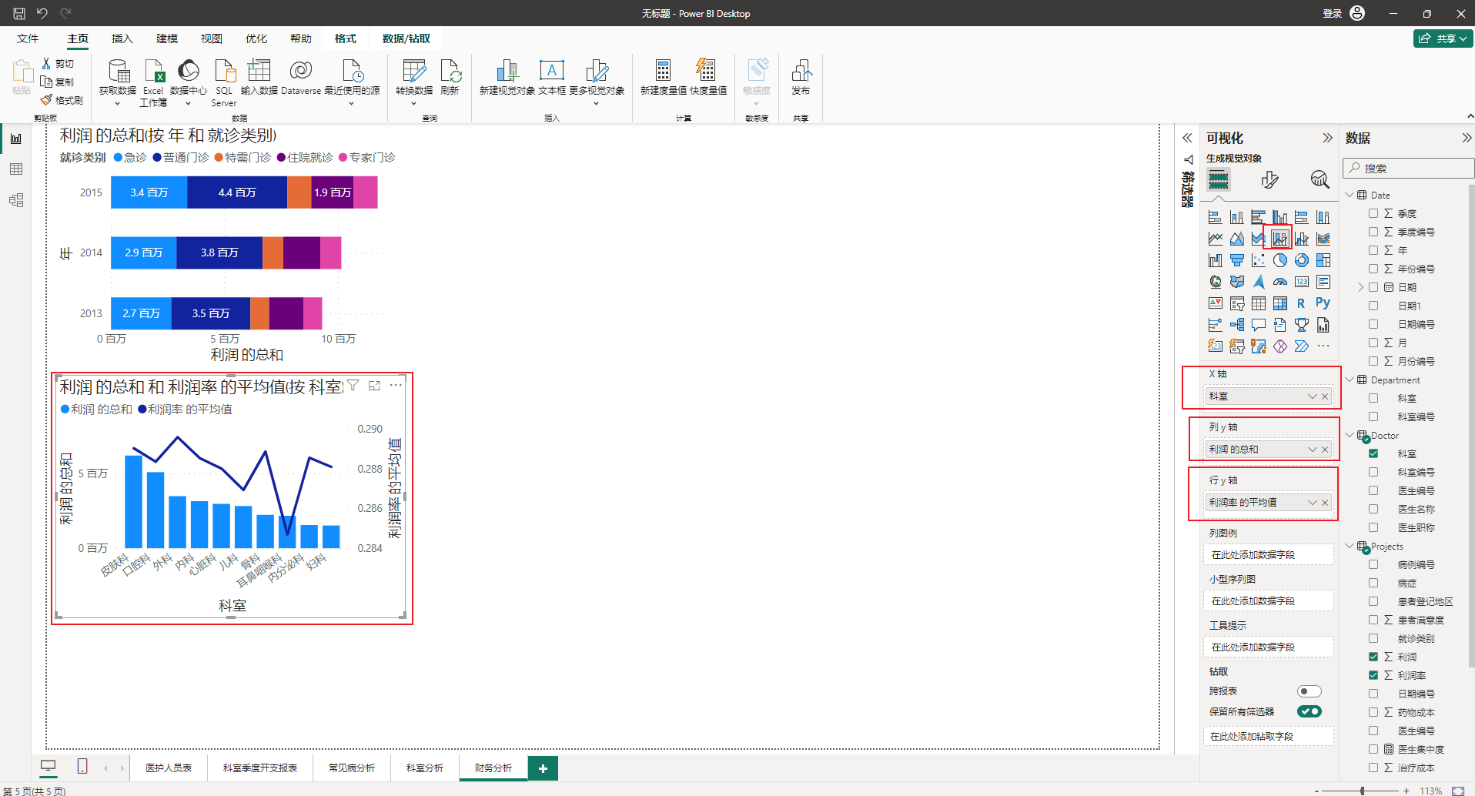Select the stacked bar chart visual icon
This screenshot has height=796, width=1475.
pyautogui.click(x=1215, y=217)
